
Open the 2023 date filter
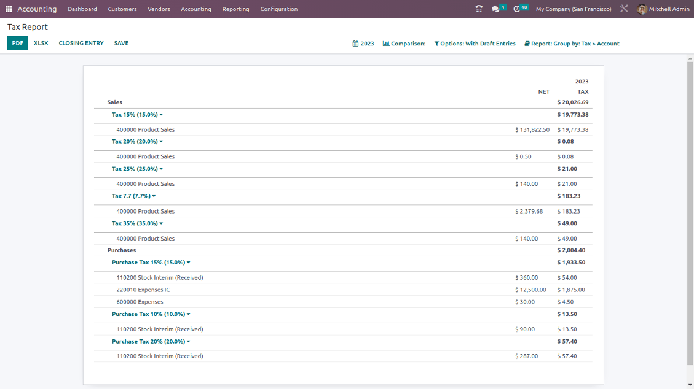click(x=363, y=44)
